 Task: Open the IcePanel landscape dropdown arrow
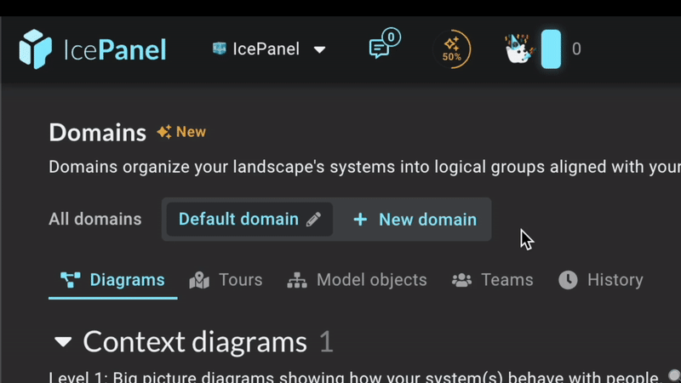320,49
